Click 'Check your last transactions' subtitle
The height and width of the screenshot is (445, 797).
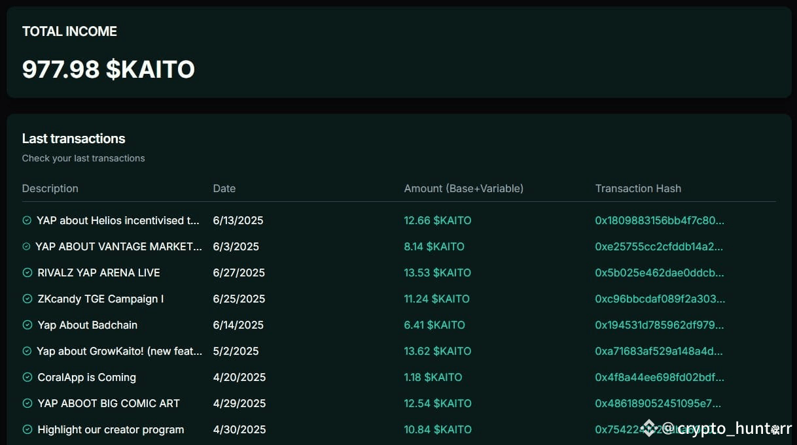tap(84, 158)
